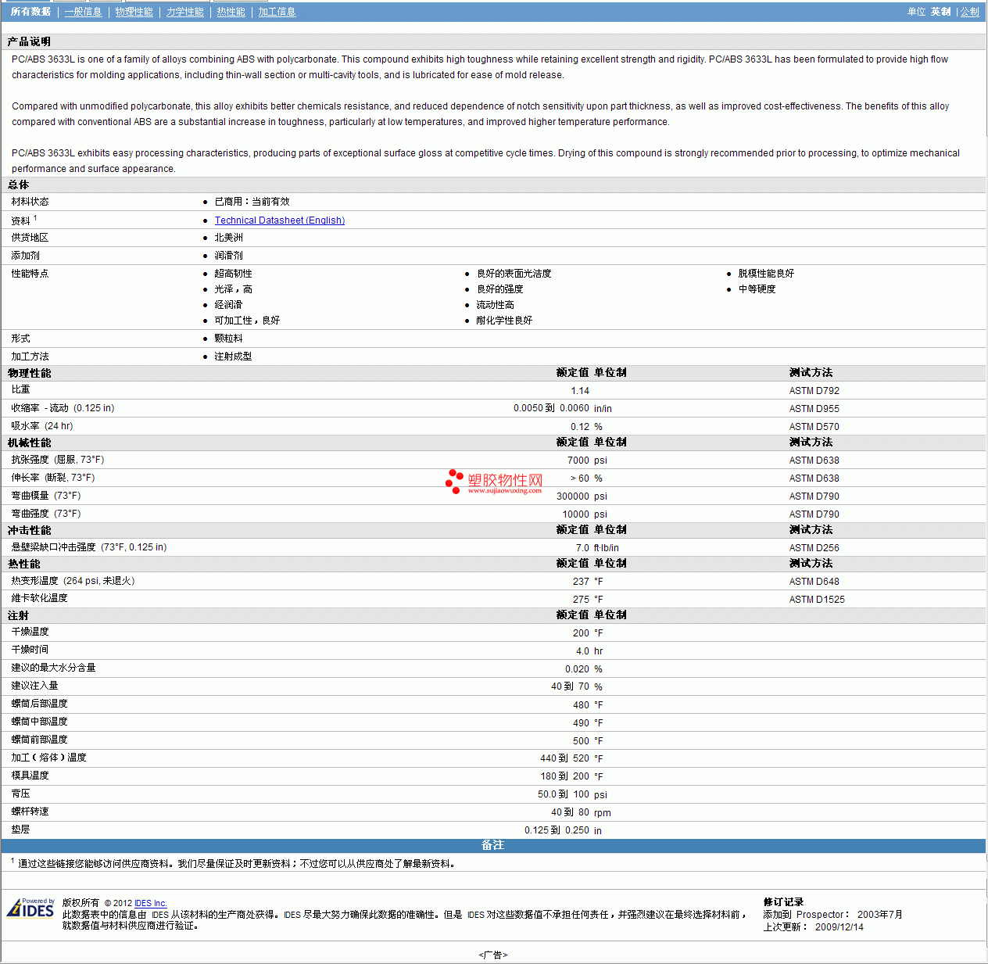Select the 螺杆转速 row label
This screenshot has height=964, width=988.
click(x=30, y=812)
